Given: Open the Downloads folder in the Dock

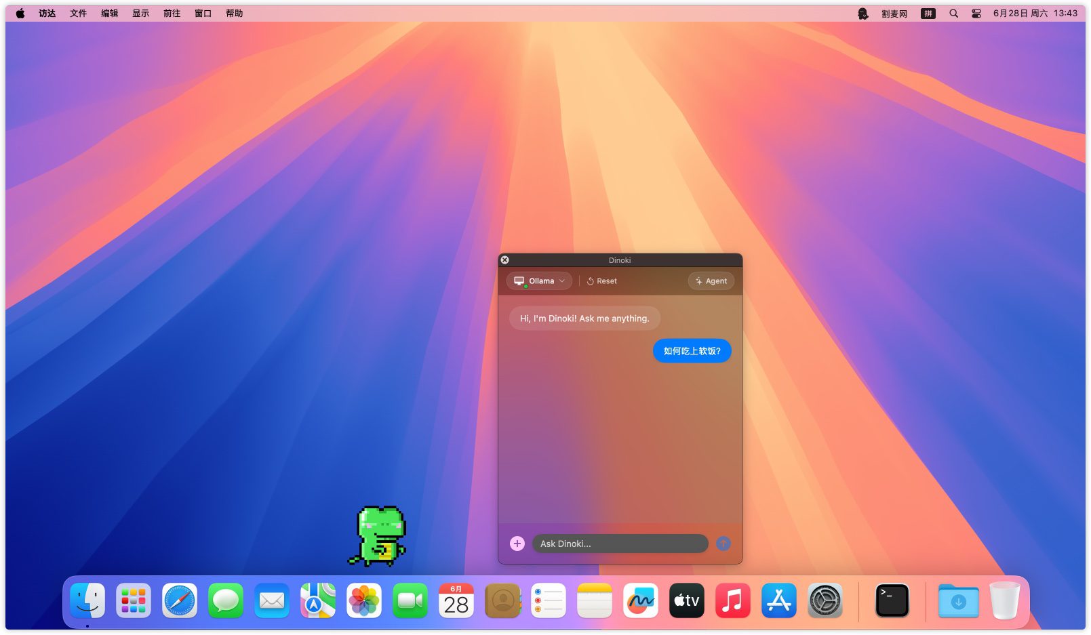Looking at the screenshot, I should tap(959, 600).
